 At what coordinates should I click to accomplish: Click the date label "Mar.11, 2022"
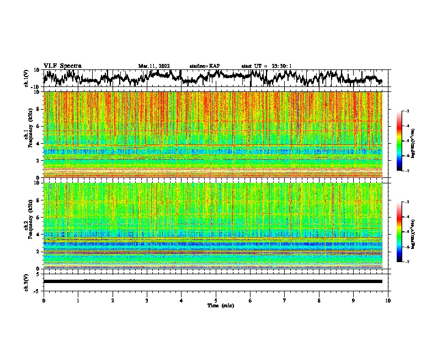click(154, 66)
